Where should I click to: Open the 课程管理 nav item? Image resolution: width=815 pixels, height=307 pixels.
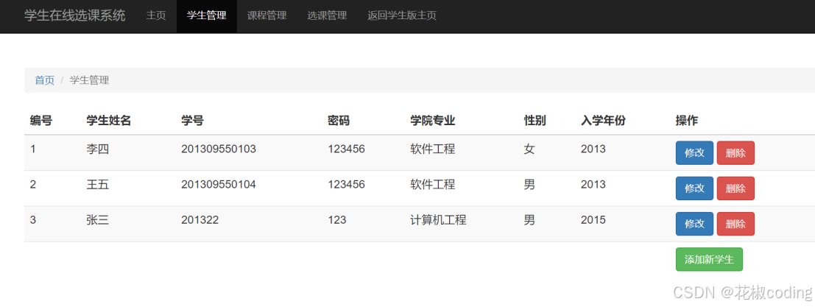tap(267, 15)
